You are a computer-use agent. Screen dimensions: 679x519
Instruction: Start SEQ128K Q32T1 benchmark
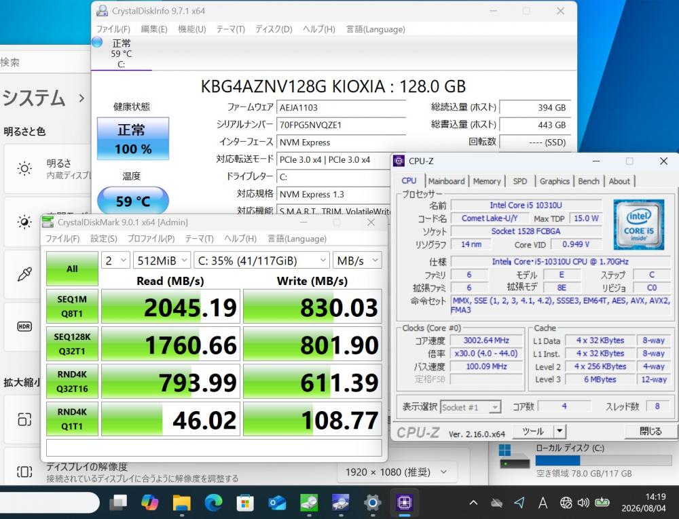pyautogui.click(x=72, y=344)
